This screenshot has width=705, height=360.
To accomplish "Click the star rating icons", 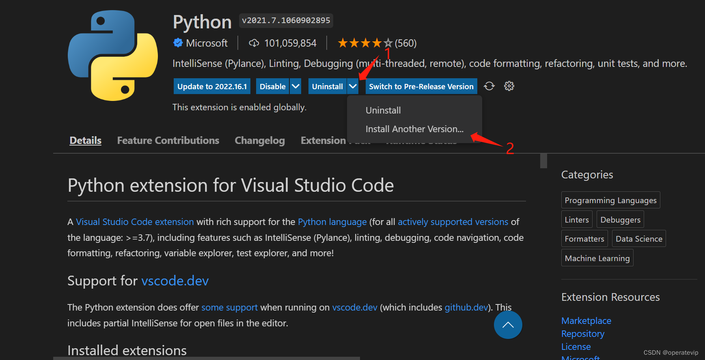I will (x=364, y=43).
